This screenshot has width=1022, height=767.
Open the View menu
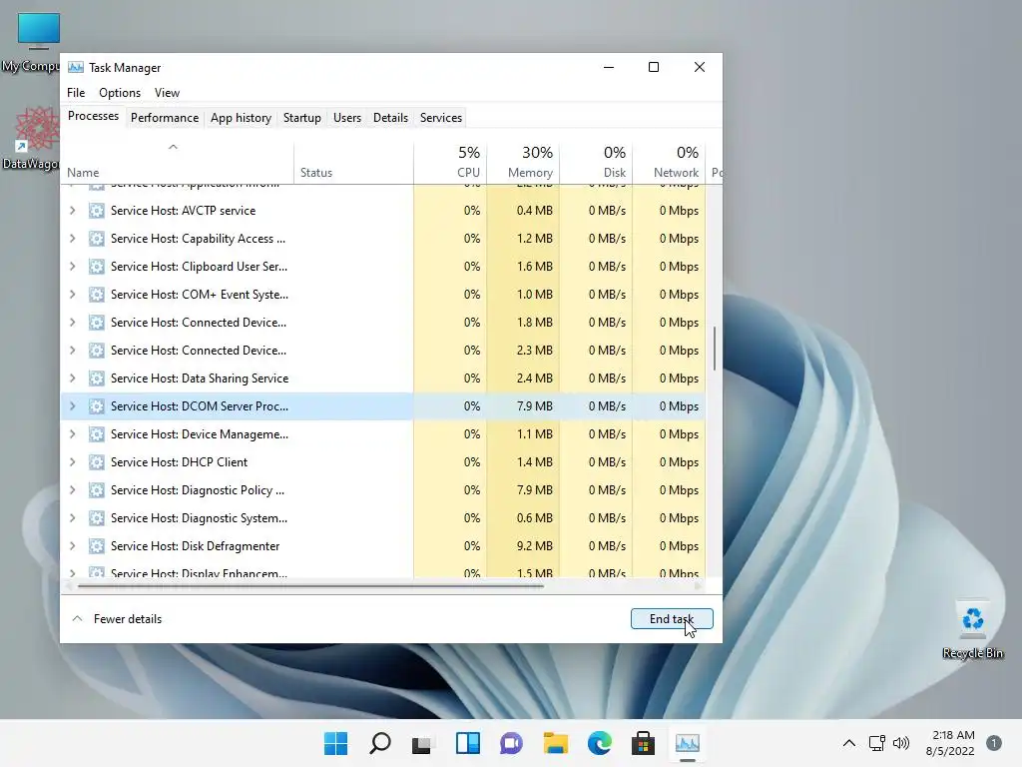coord(167,93)
